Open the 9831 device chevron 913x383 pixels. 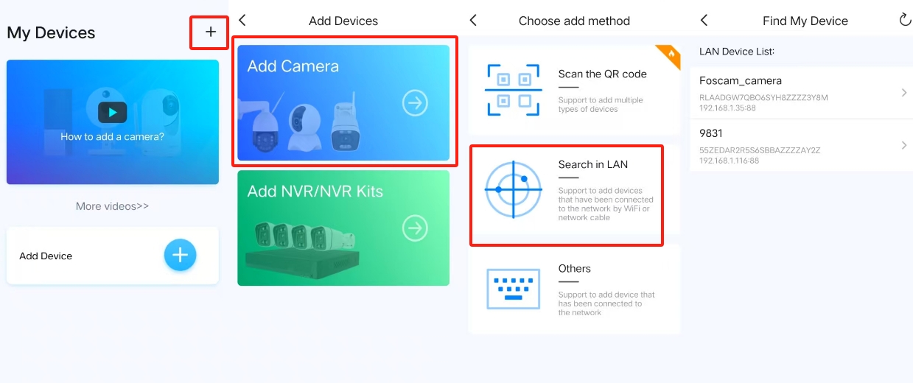point(904,145)
